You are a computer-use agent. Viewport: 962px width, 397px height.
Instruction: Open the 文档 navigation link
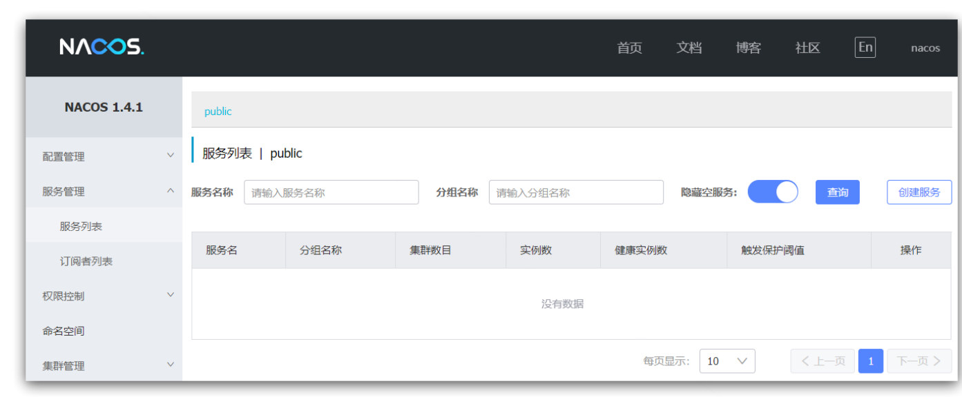coord(689,48)
